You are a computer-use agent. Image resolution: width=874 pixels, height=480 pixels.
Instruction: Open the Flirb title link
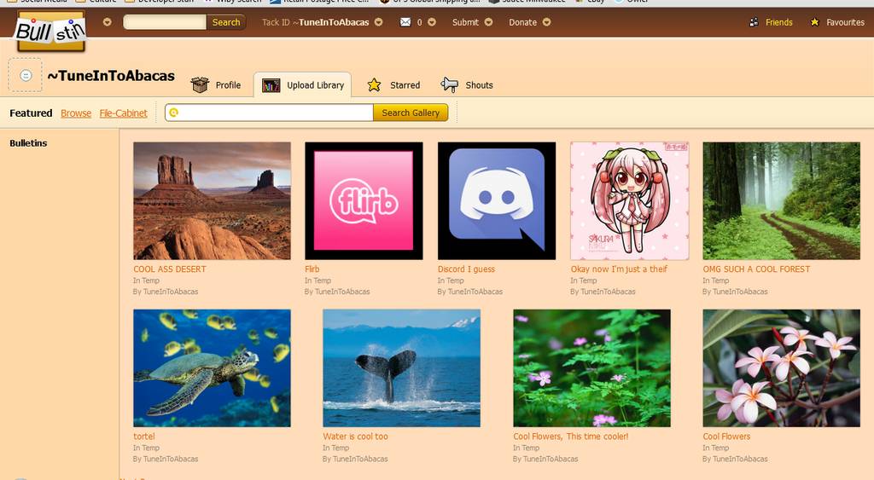[312, 269]
